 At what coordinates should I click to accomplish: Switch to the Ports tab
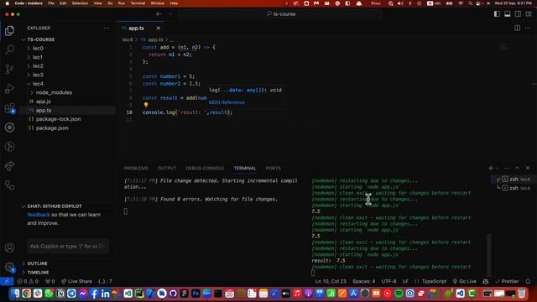[273, 168]
